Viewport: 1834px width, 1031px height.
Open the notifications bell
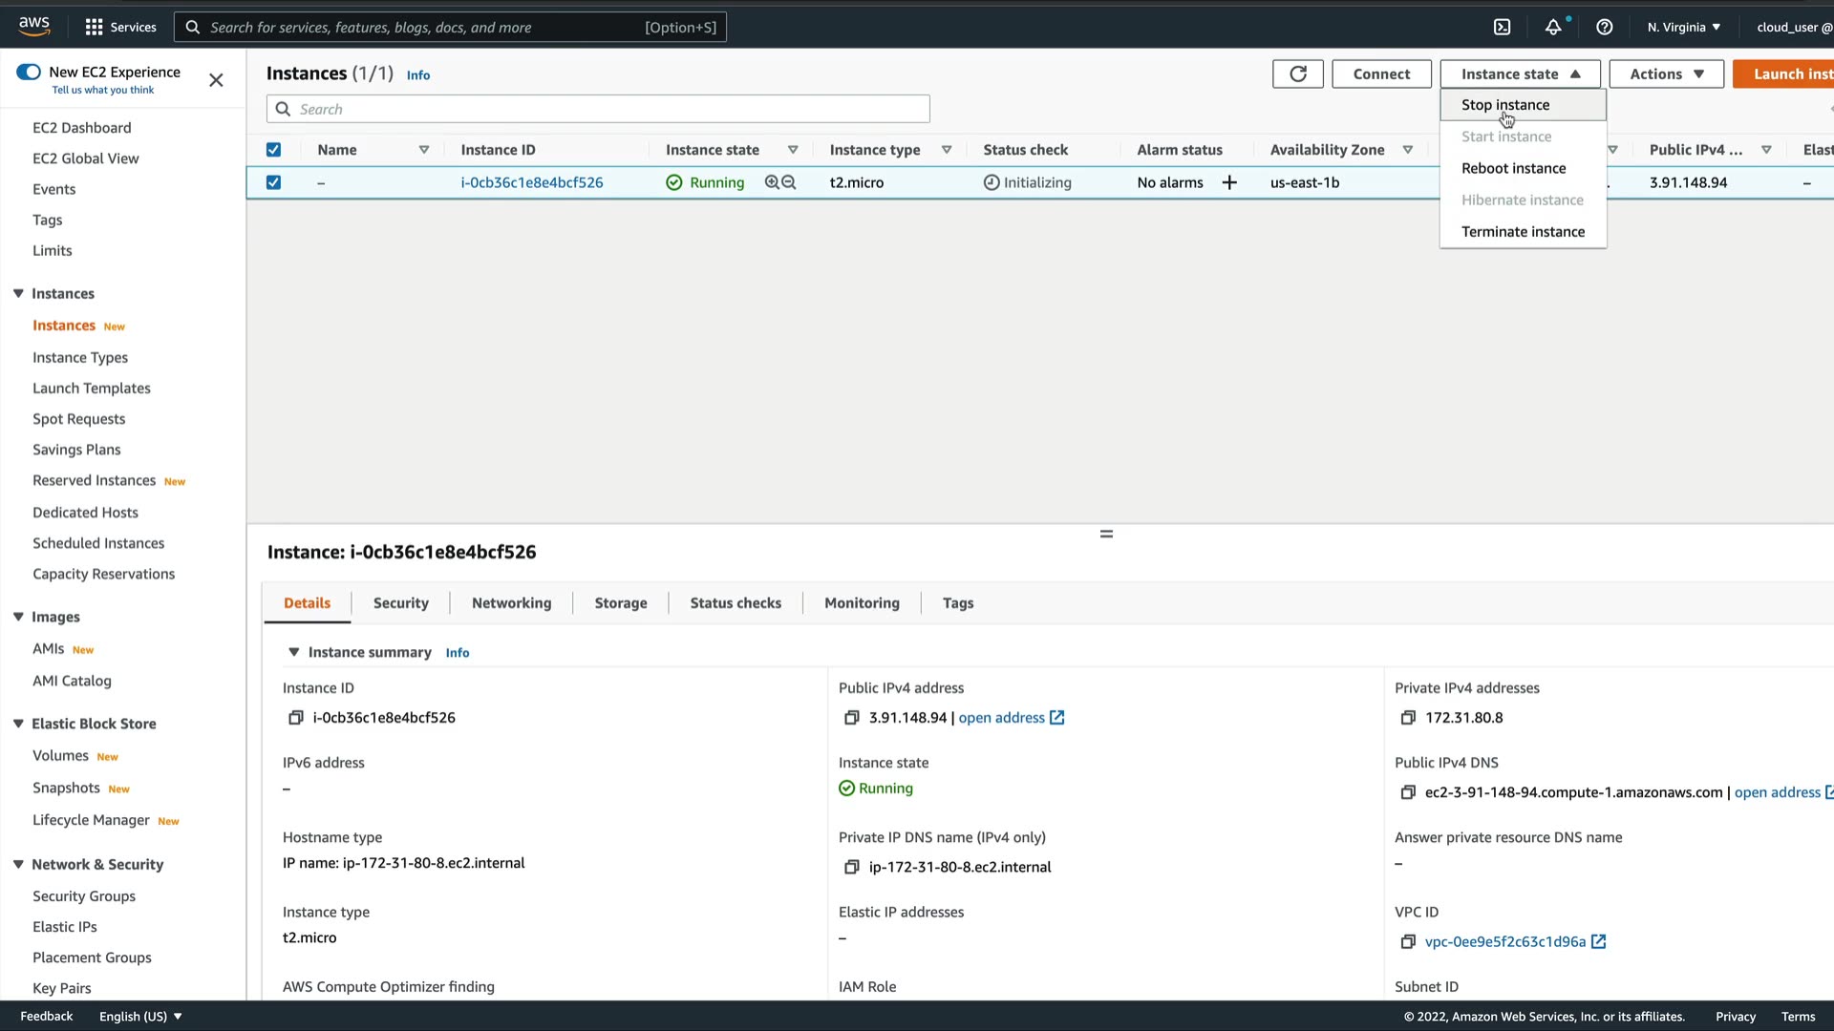[1553, 27]
